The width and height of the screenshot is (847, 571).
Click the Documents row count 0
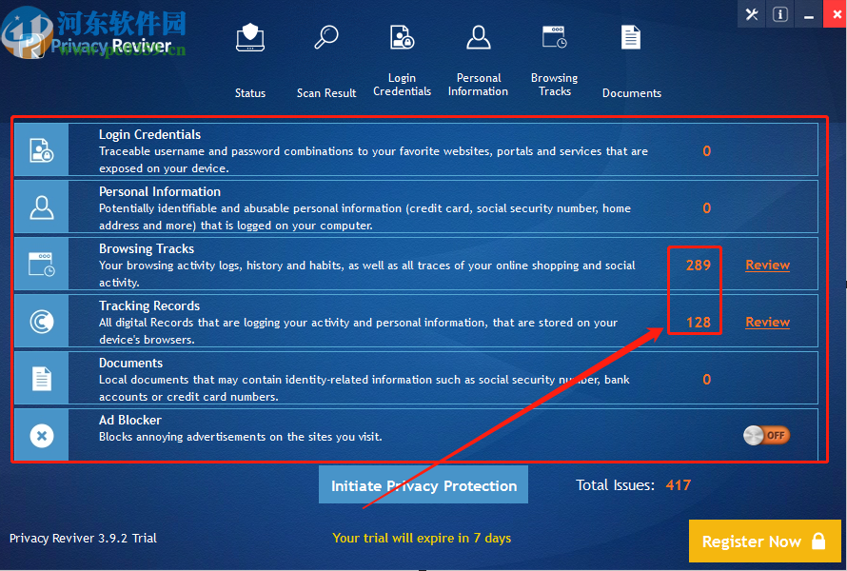pyautogui.click(x=706, y=380)
